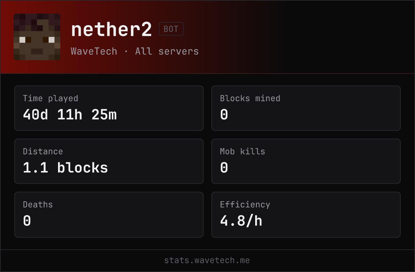Open the Distance stat card

pyautogui.click(x=109, y=161)
